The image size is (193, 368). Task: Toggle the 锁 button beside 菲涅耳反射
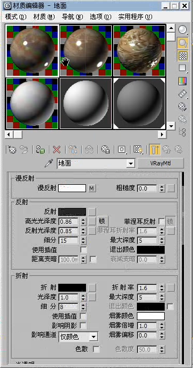(x=170, y=221)
